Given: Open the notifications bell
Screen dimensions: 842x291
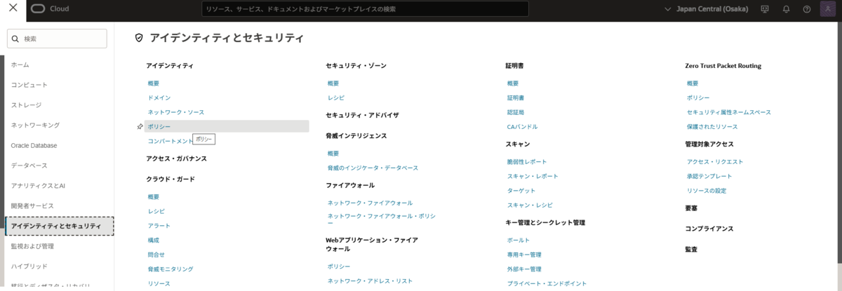Looking at the screenshot, I should (x=786, y=9).
